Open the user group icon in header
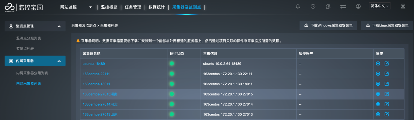Screen dimensions: 414x120 point(328,6)
